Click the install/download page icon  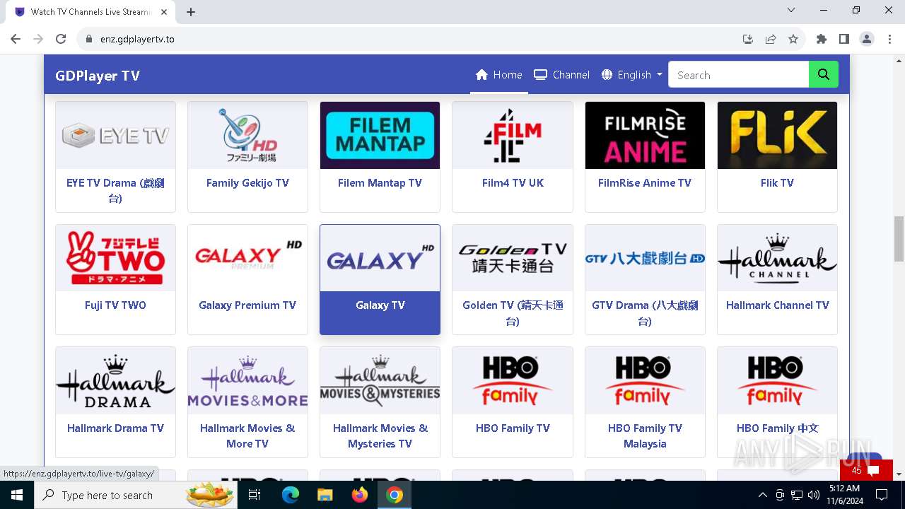748,39
